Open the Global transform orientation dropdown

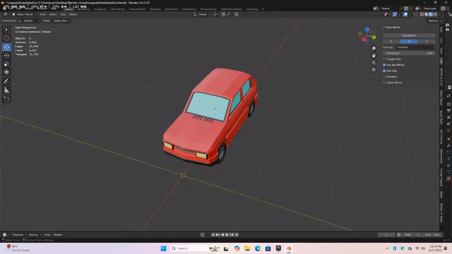point(202,14)
